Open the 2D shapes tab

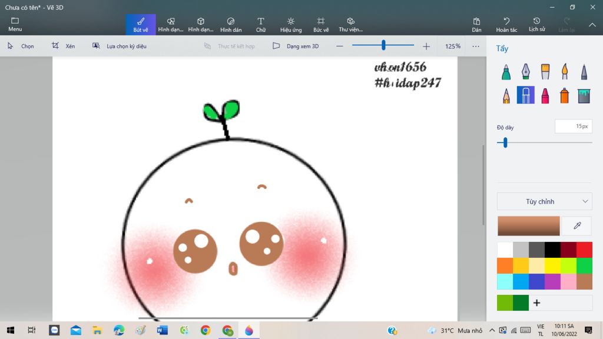coord(171,25)
